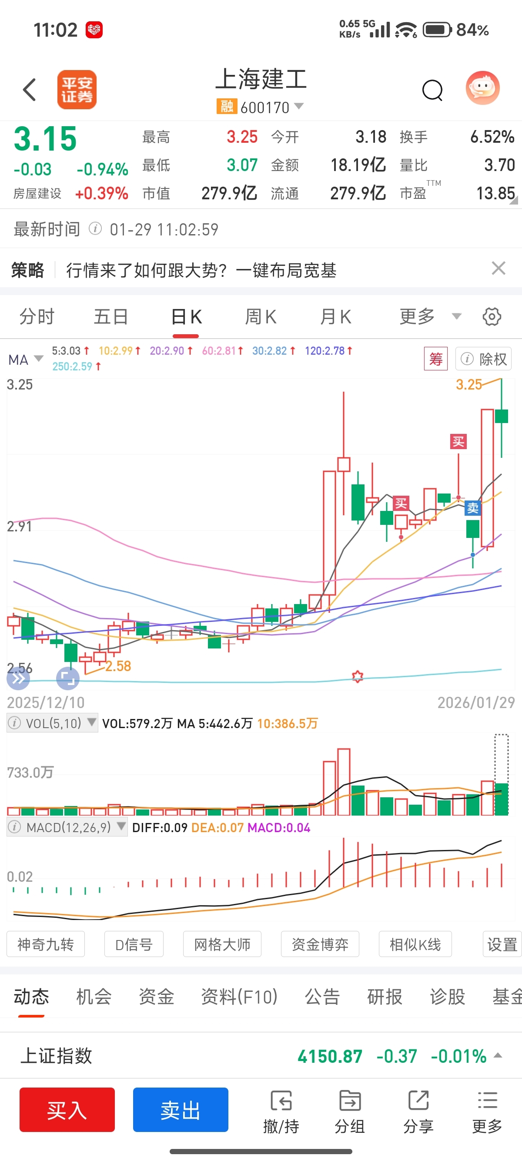Tap the 资金博弈 button
The image size is (522, 1162).
point(320,944)
